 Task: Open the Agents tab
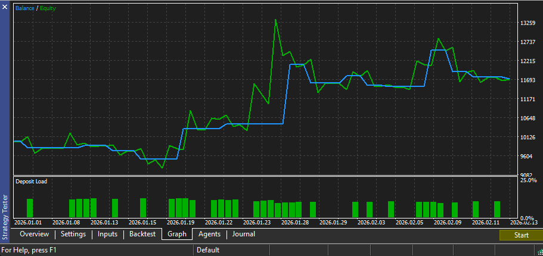tap(209, 235)
